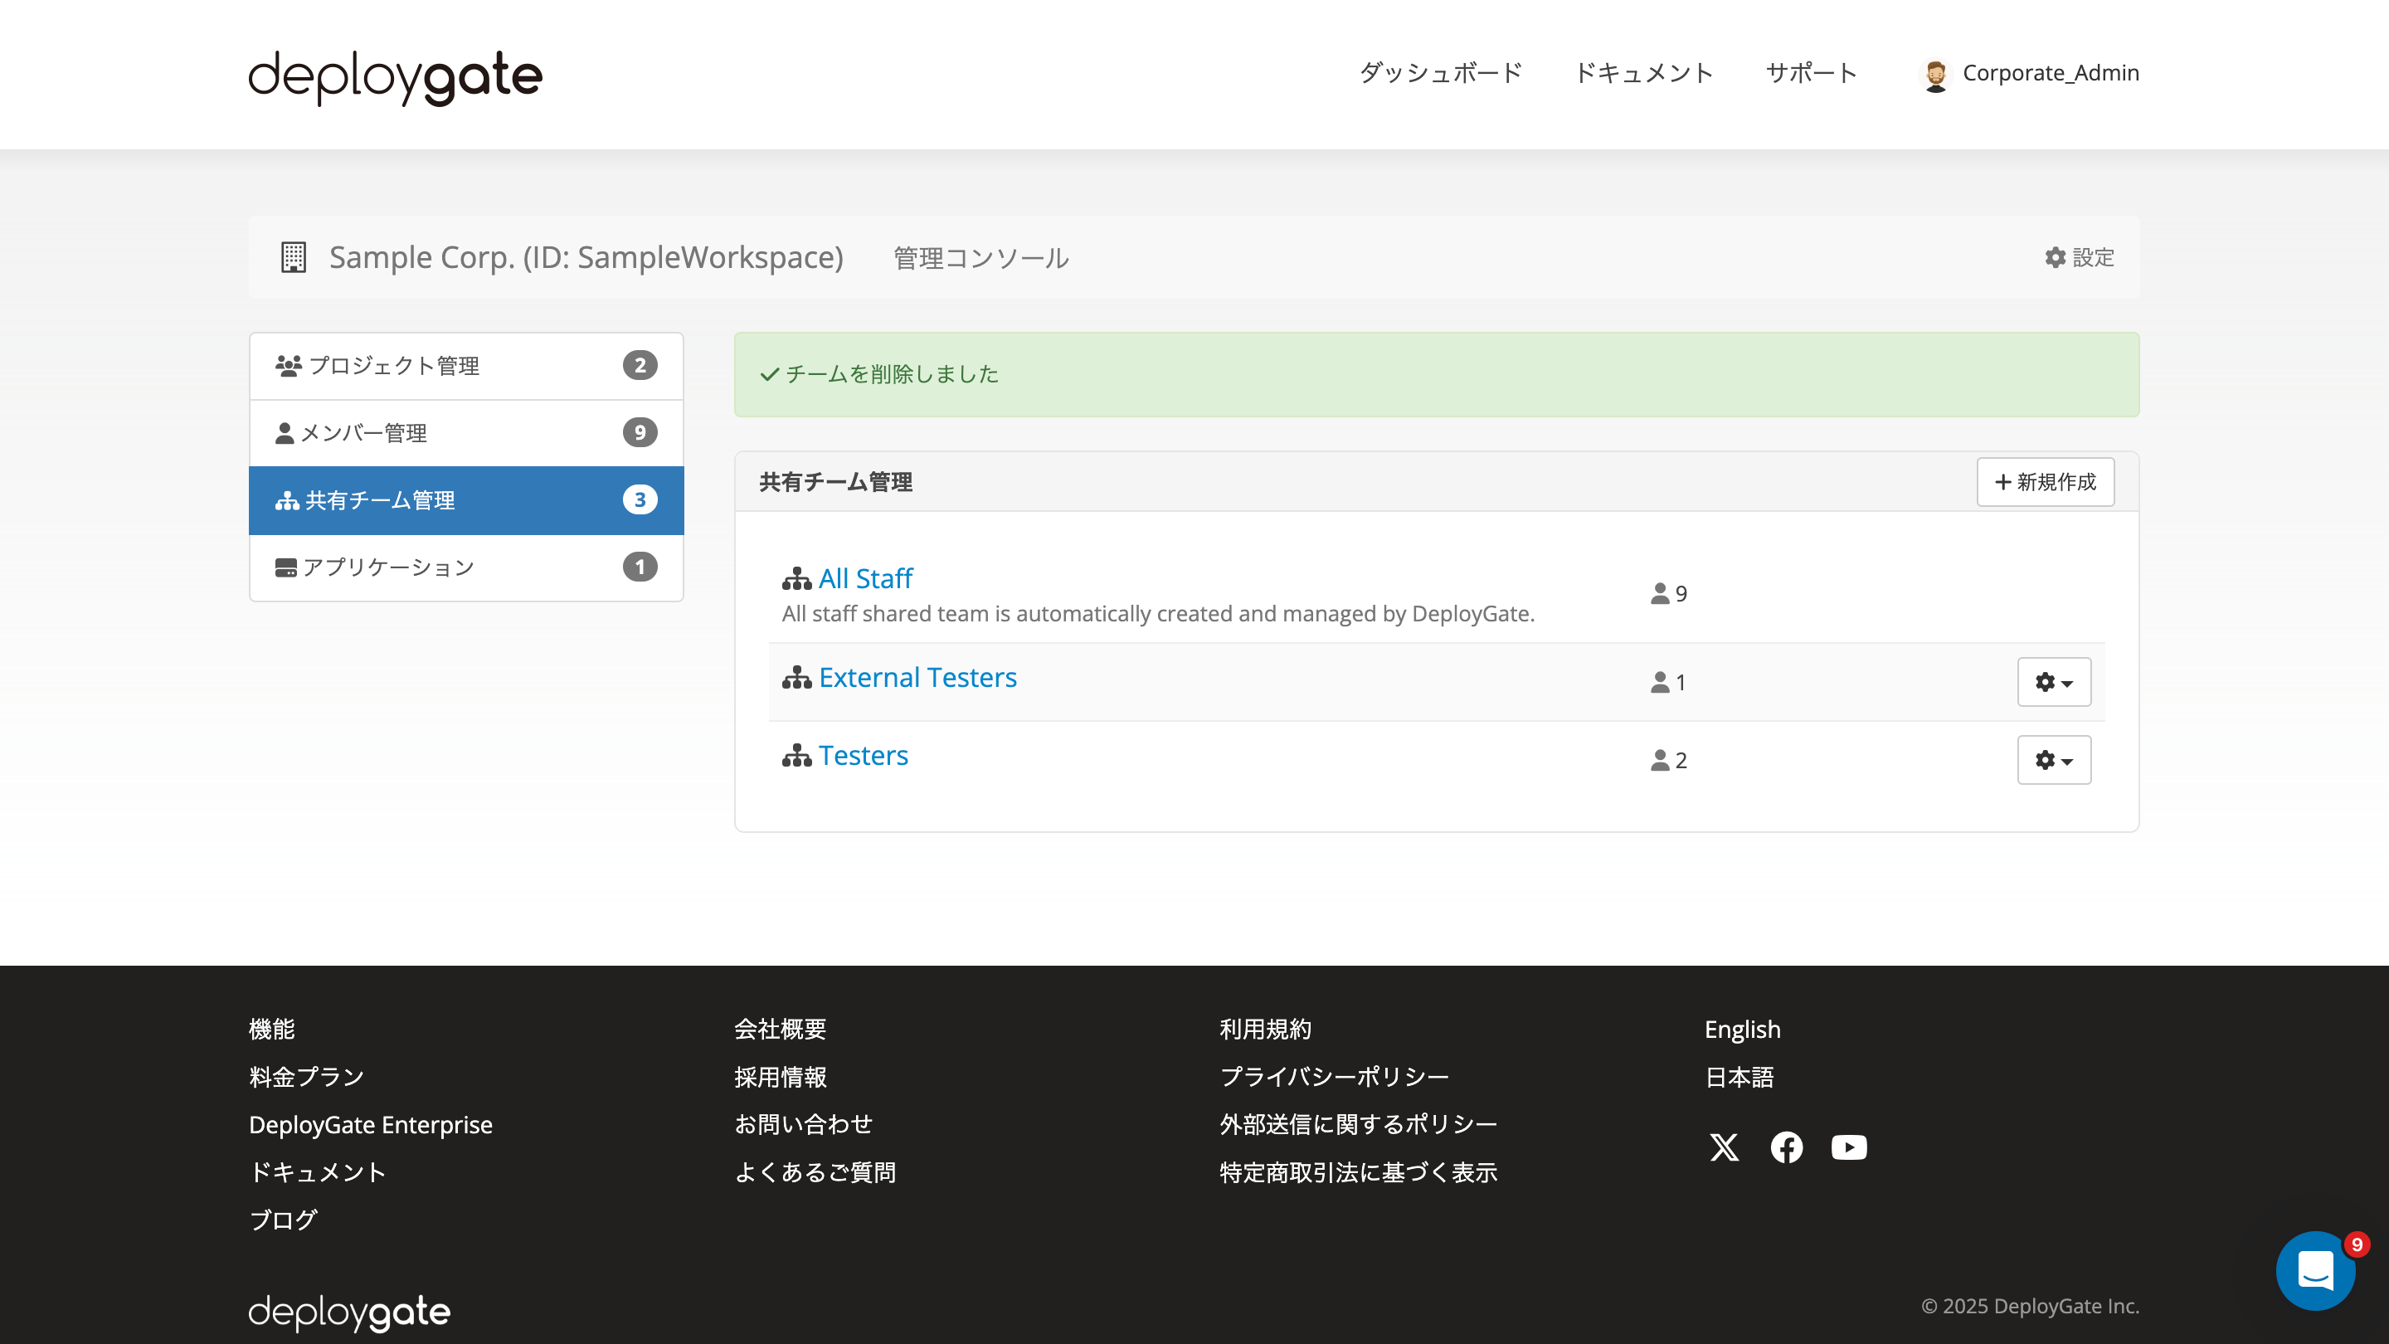Go to ダッシュボード in top navigation
Viewport: 2389px width, 1344px height.
click(x=1440, y=73)
